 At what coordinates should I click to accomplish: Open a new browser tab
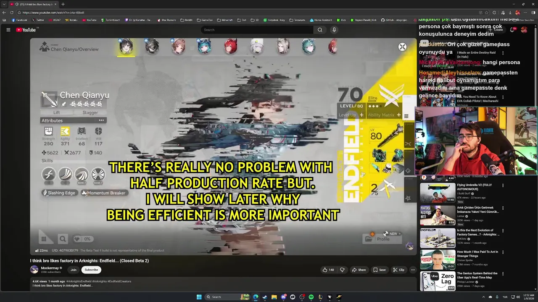tap(63, 4)
